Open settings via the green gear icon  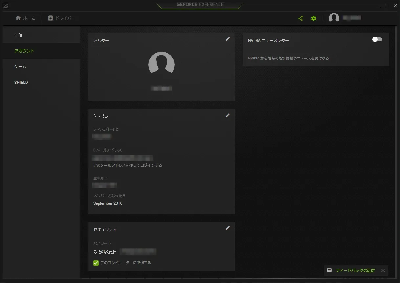314,18
